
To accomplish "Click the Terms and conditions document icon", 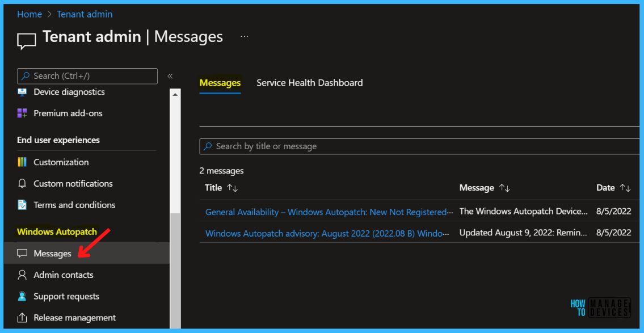I will tap(22, 205).
